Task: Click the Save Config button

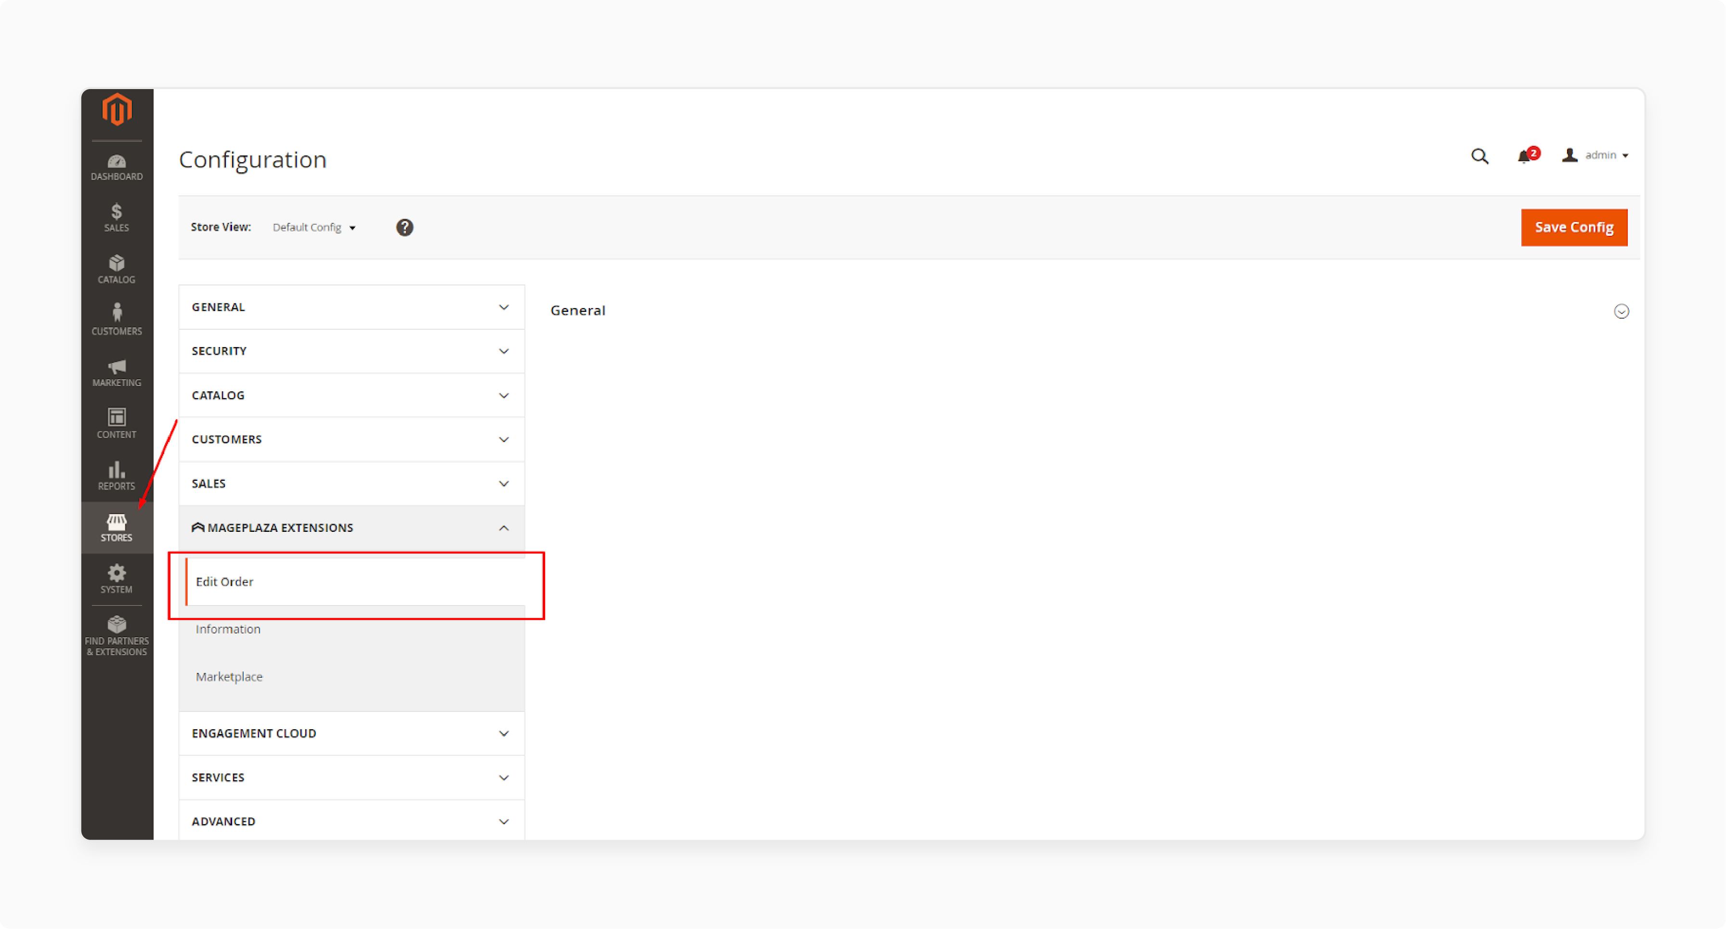Action: click(1574, 227)
